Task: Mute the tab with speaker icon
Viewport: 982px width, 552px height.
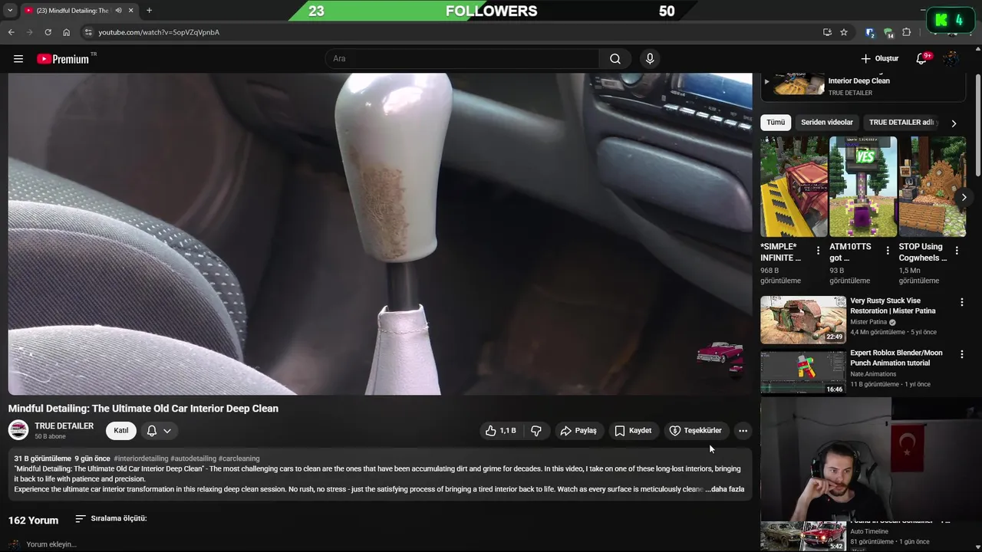Action: coord(118,11)
